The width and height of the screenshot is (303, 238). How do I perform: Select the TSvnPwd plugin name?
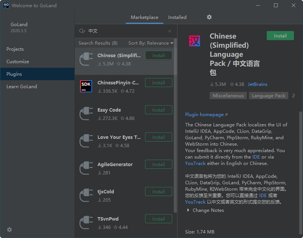pos(108,219)
